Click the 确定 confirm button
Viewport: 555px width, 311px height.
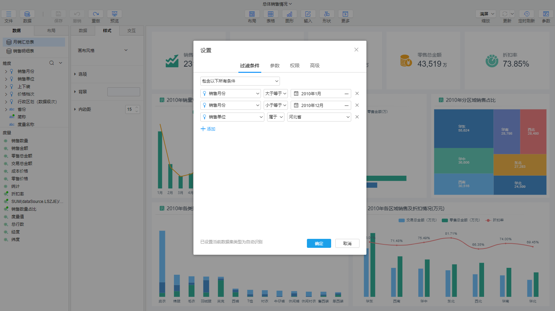(319, 243)
